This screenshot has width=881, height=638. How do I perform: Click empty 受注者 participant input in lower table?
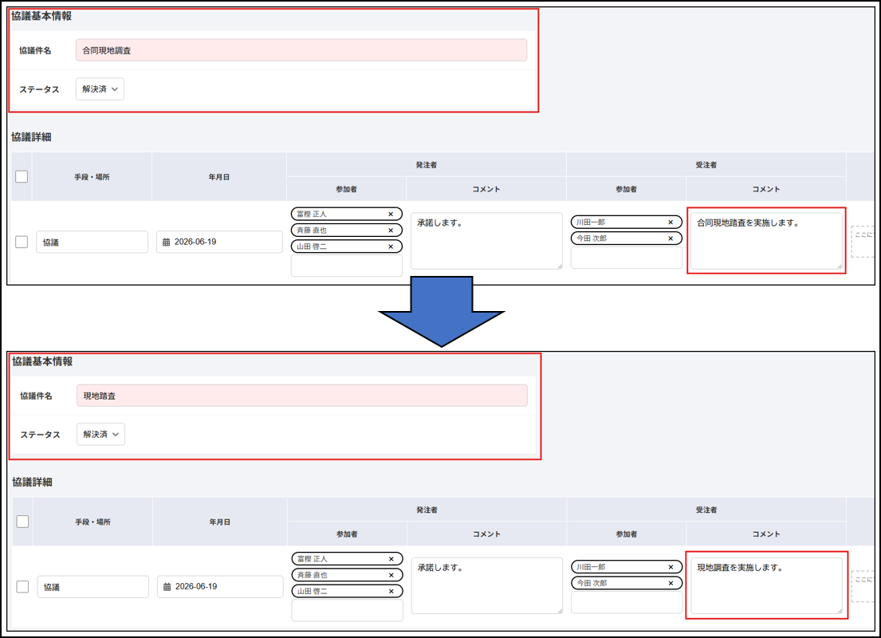pos(627,603)
